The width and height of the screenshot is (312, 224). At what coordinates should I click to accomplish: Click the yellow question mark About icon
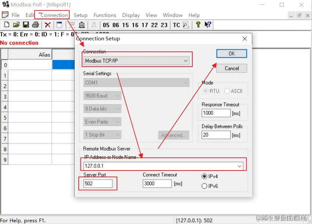(198, 25)
